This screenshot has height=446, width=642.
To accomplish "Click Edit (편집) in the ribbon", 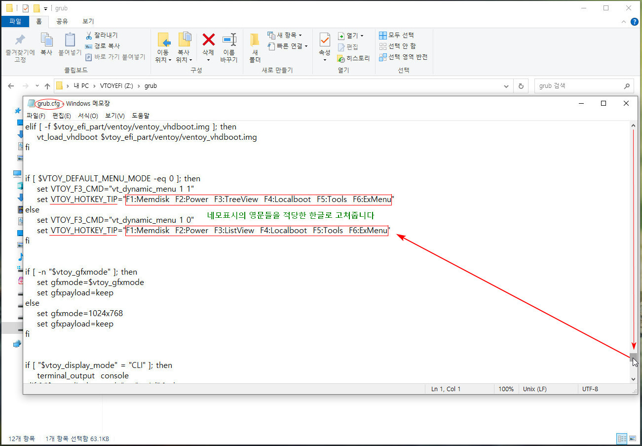I will [348, 47].
